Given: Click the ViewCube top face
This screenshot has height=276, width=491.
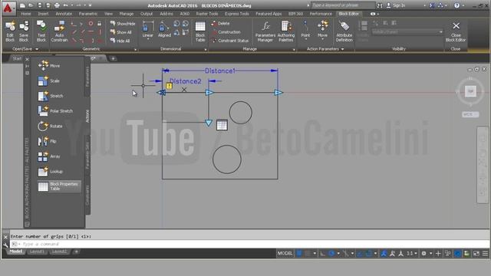Looking at the screenshot, I should [x=470, y=91].
